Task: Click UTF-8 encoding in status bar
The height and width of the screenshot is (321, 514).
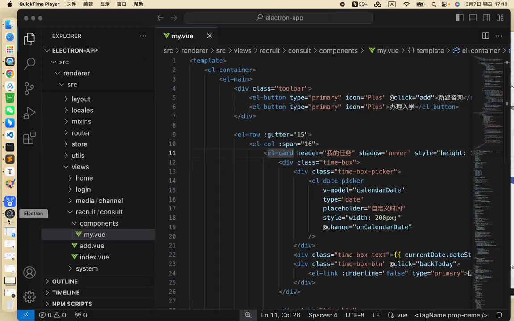Action: (355, 315)
